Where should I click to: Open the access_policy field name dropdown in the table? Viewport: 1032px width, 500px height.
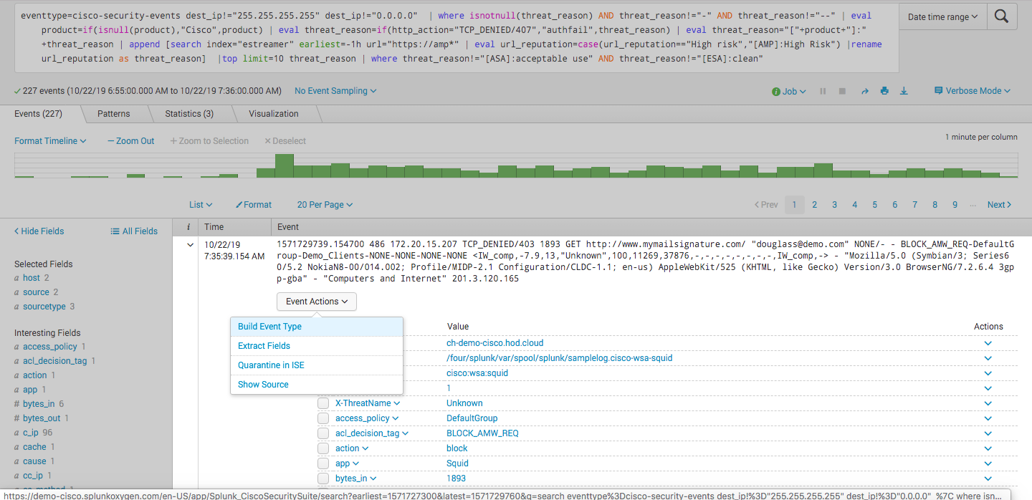point(367,418)
